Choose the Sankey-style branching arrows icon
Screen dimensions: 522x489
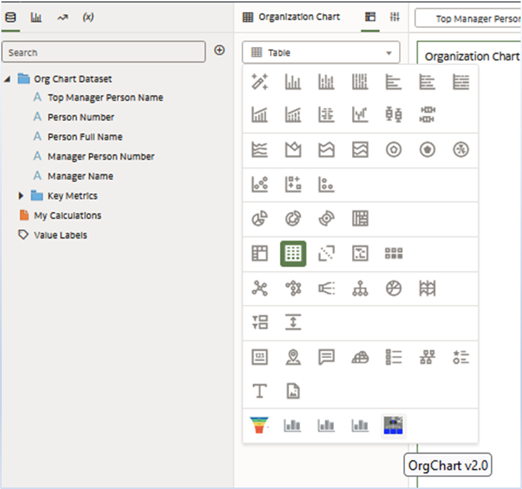click(x=327, y=288)
